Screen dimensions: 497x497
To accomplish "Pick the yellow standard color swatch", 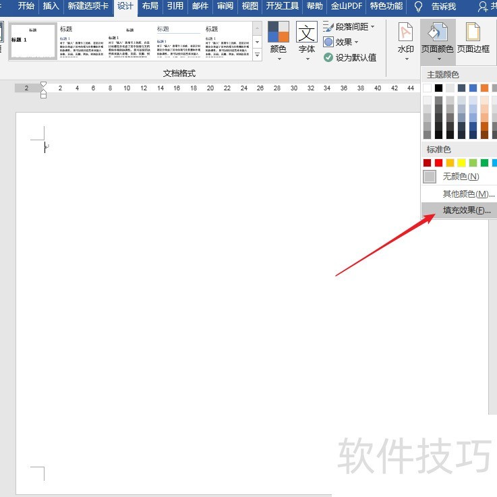I will click(461, 163).
